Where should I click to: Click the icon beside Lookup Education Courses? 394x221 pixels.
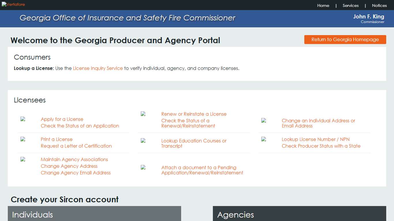(x=142, y=141)
